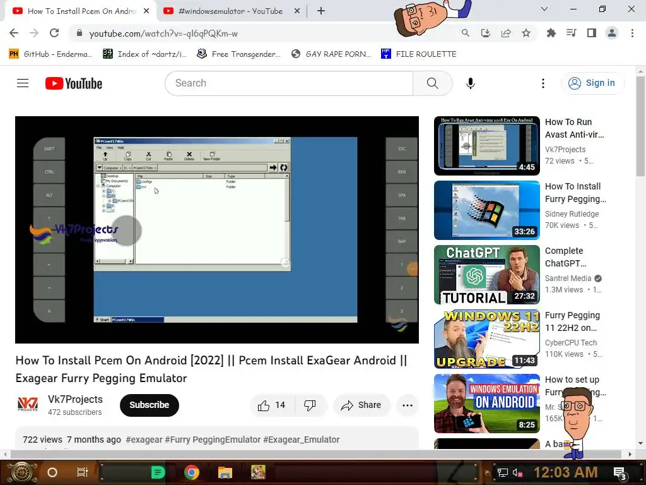Toggle the muted volume tray icon
Image resolution: width=646 pixels, height=485 pixels.
pyautogui.click(x=518, y=472)
